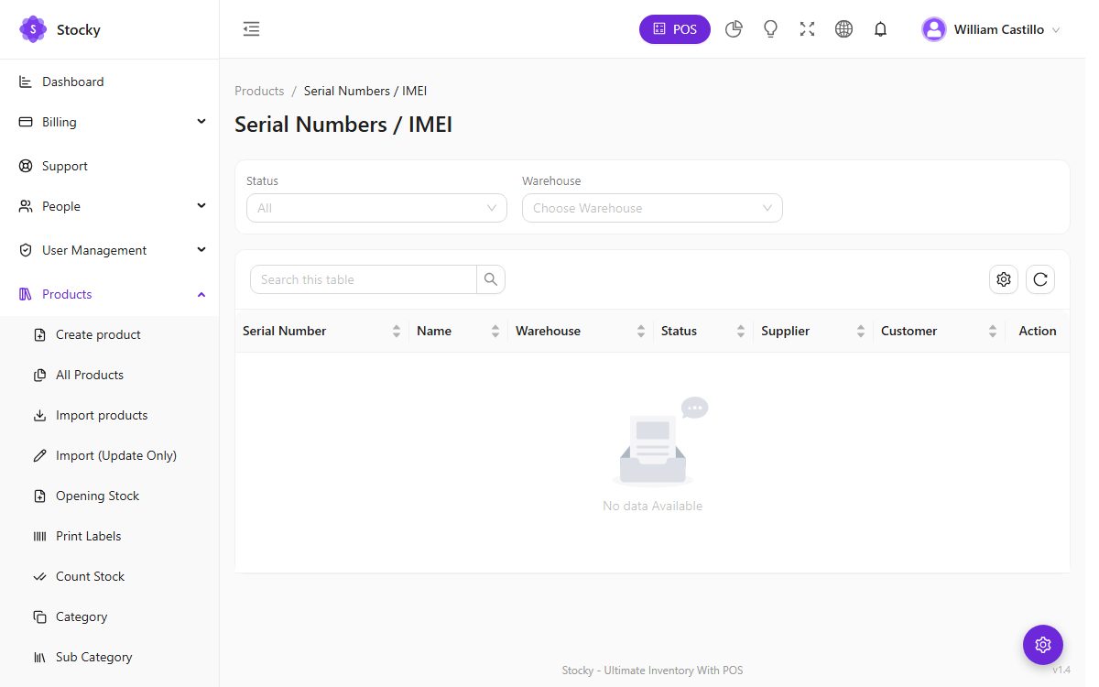Expand the People menu chevron
The width and height of the screenshot is (1099, 687).
201,205
